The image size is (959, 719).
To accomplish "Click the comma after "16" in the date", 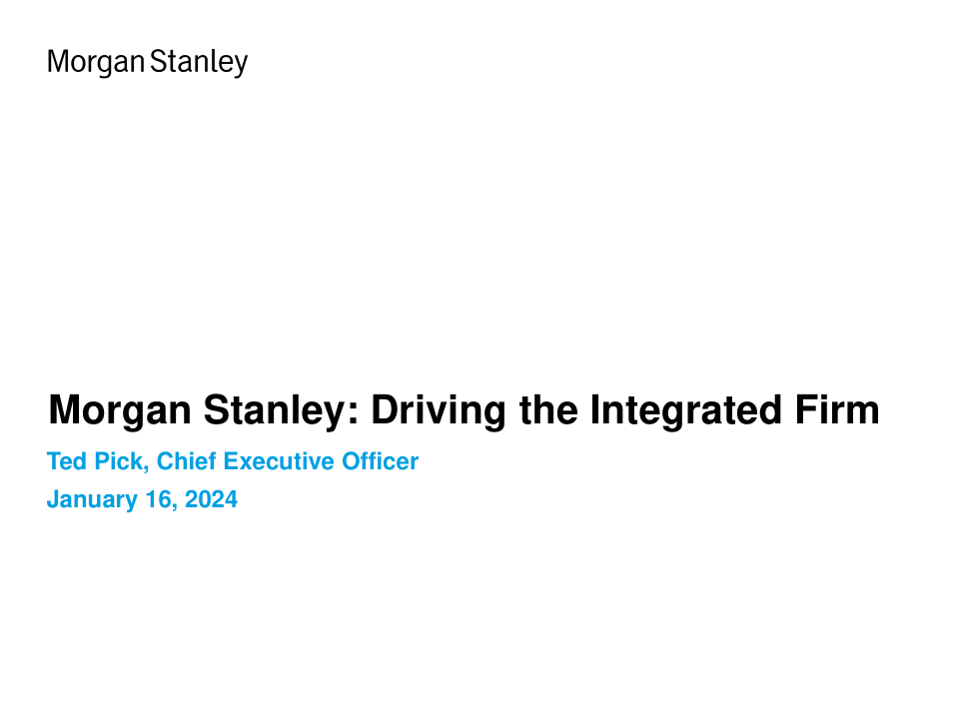I will pos(175,506).
